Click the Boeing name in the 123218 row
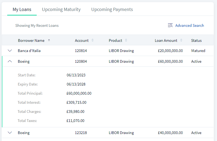Viewport: 217px width, 141px height. [24, 133]
